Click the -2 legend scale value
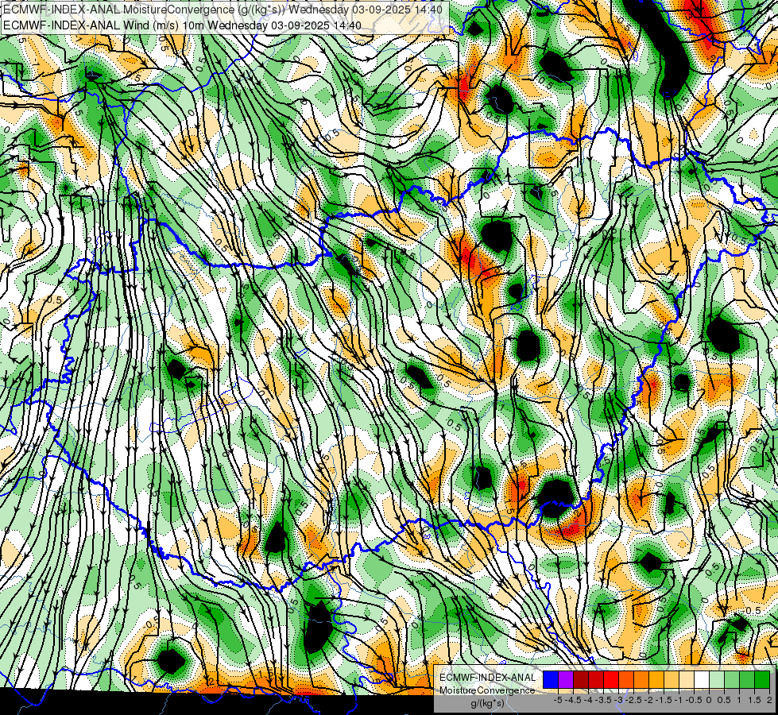Image resolution: width=778 pixels, height=715 pixels. (649, 700)
